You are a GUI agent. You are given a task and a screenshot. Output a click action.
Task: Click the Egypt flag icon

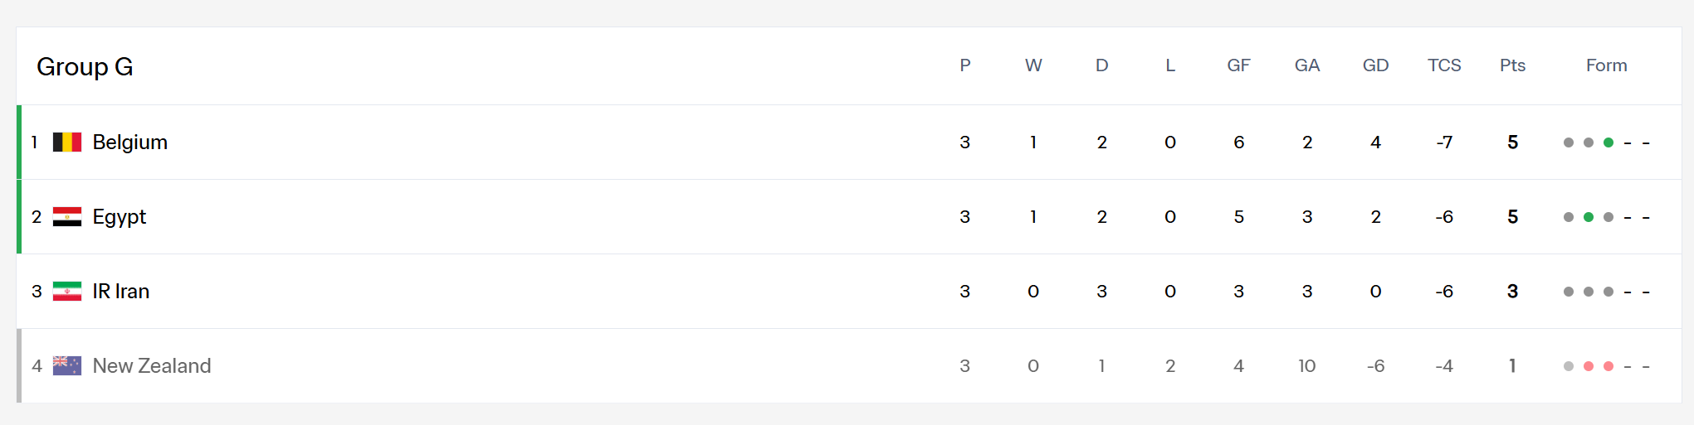(x=67, y=217)
